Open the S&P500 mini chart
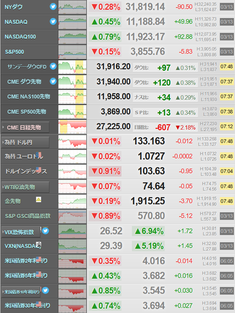235x313 pixels. tap(72, 52)
